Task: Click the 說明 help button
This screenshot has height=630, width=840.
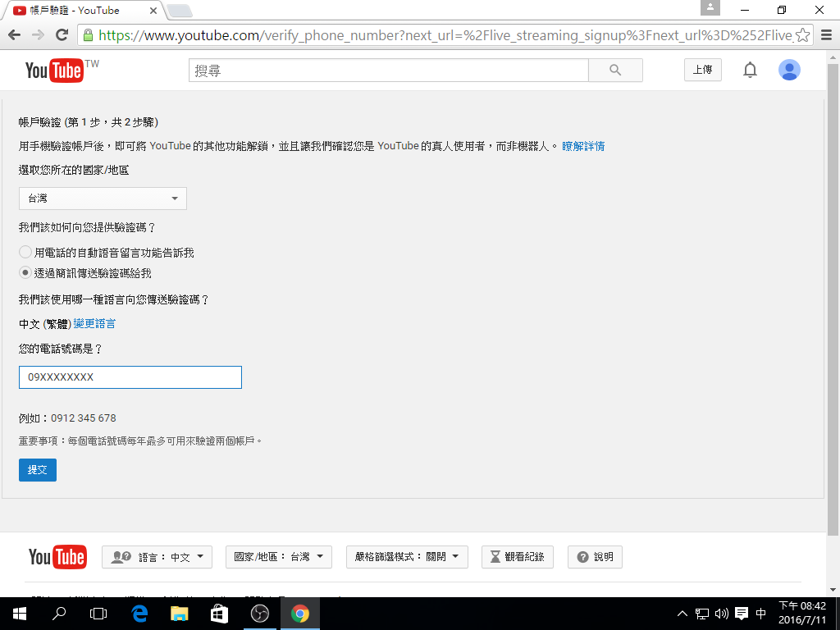Action: pyautogui.click(x=596, y=557)
